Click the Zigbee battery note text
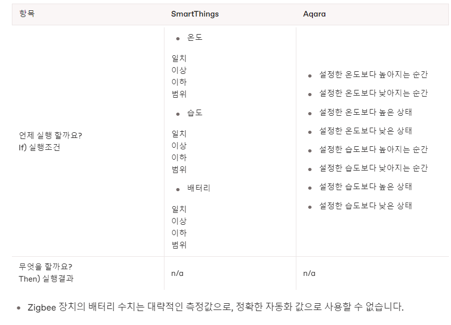 (x=216, y=307)
